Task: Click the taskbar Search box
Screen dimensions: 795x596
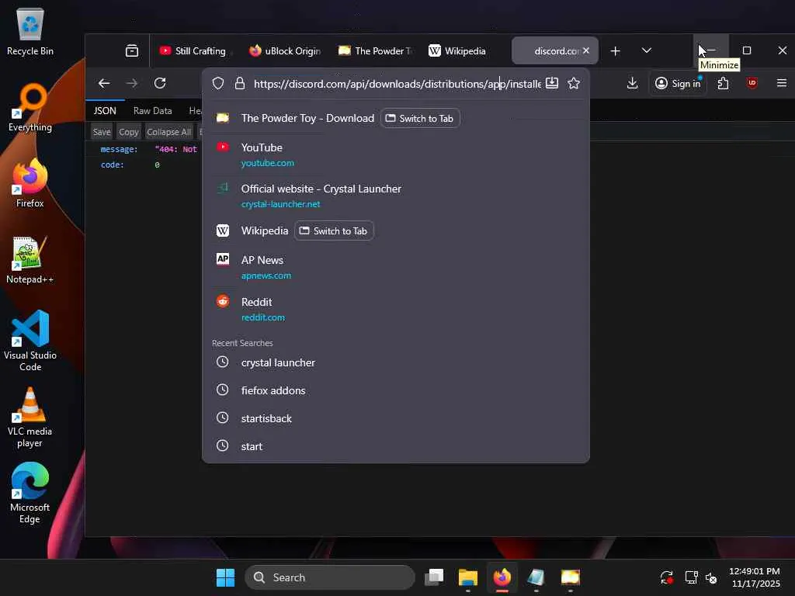Action: pyautogui.click(x=330, y=577)
